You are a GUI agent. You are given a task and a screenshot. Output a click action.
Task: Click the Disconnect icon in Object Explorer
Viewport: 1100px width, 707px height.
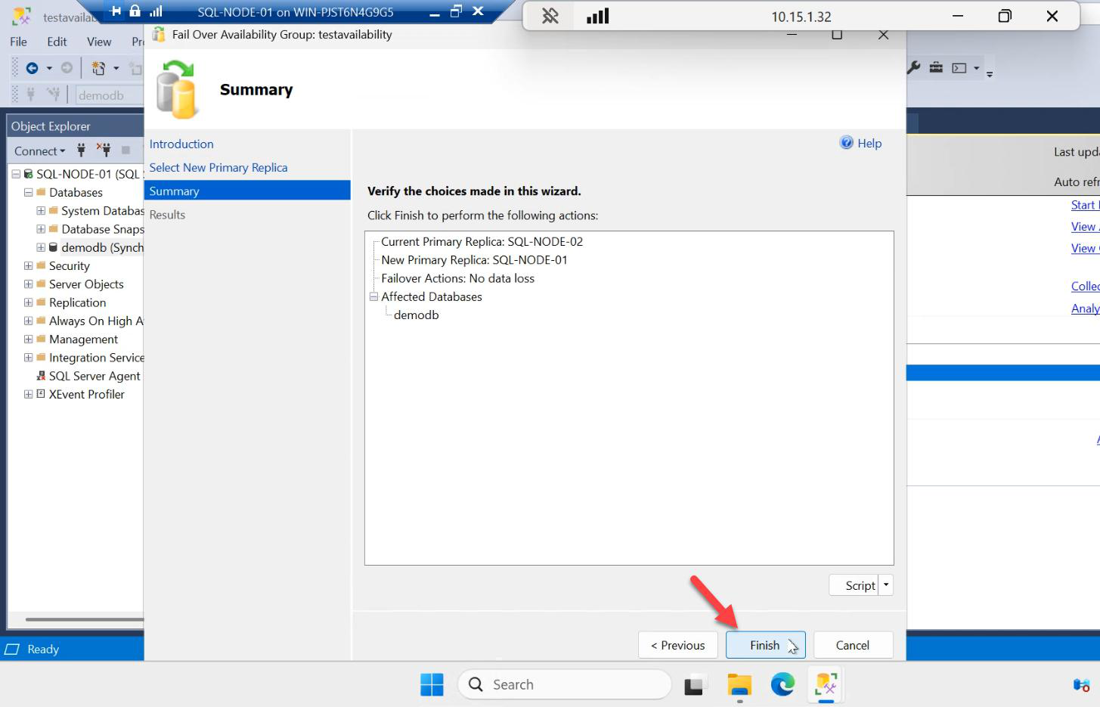click(x=104, y=150)
